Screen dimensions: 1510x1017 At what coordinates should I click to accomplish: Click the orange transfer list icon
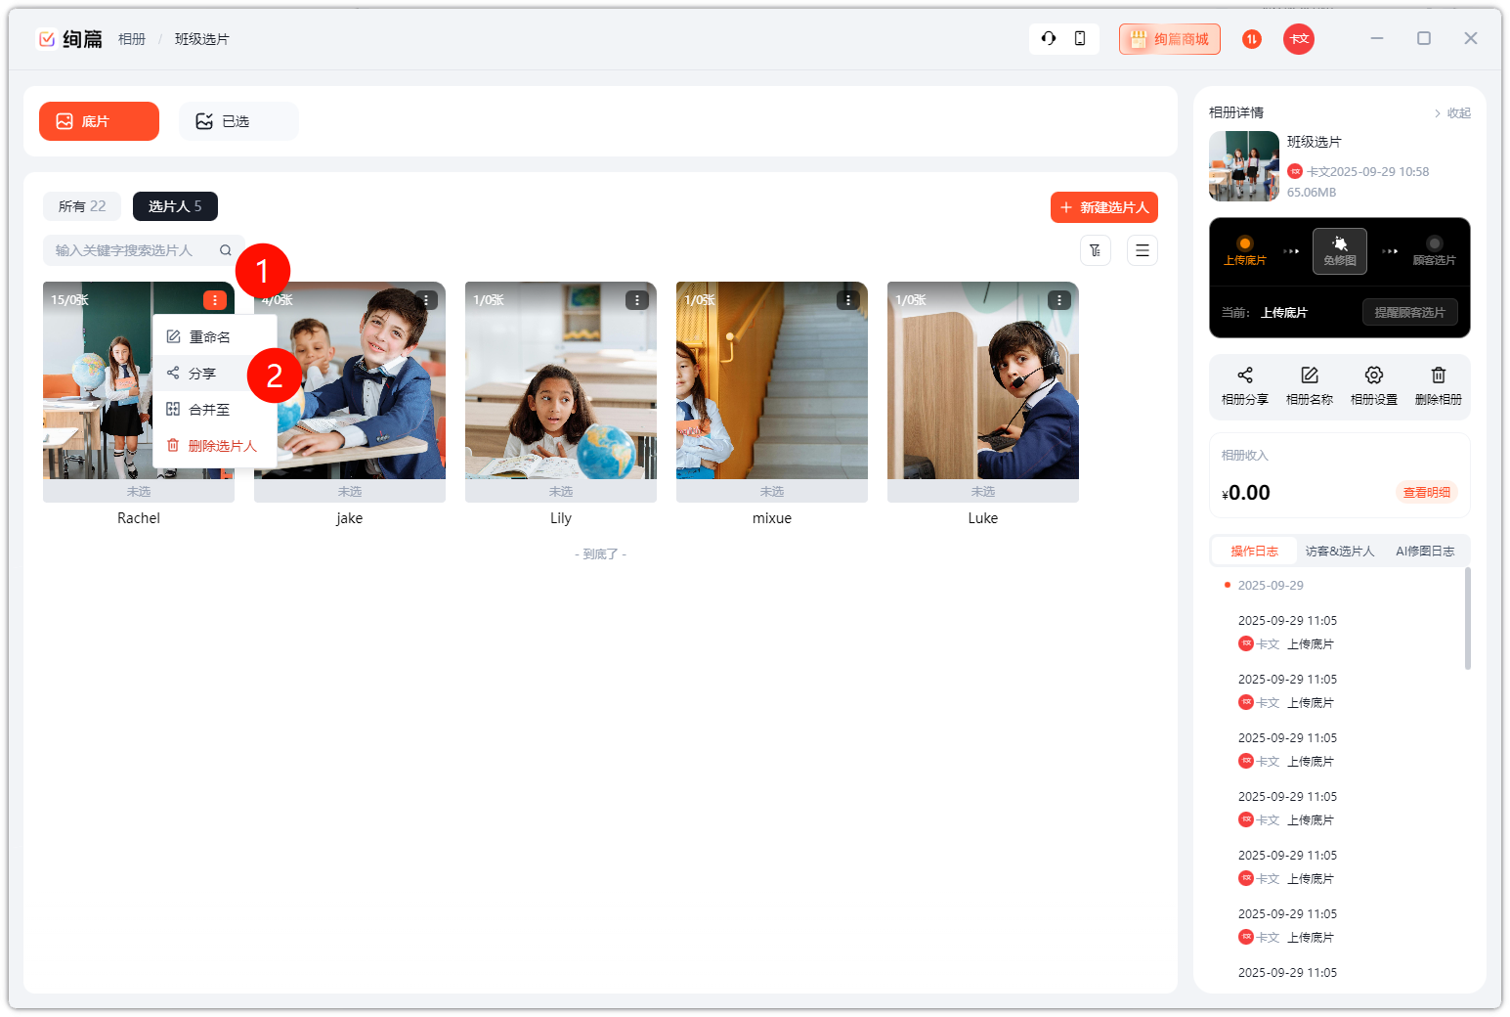pyautogui.click(x=1252, y=39)
